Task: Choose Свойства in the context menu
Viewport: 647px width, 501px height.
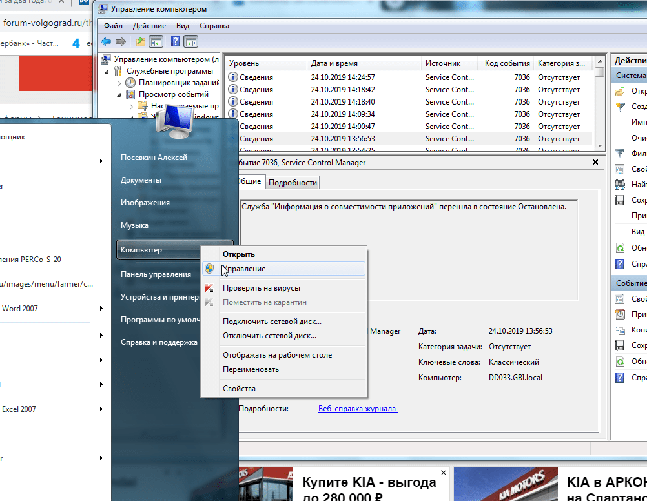Action: (239, 389)
